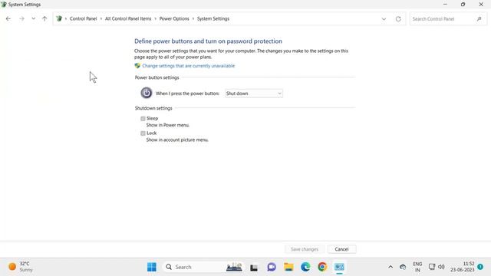Image resolution: width=491 pixels, height=276 pixels.
Task: Click the System Settings title bar icon
Action: pos(4,5)
